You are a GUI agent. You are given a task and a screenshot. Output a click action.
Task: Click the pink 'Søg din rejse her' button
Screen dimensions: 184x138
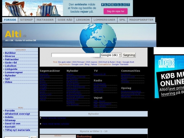(116, 11)
